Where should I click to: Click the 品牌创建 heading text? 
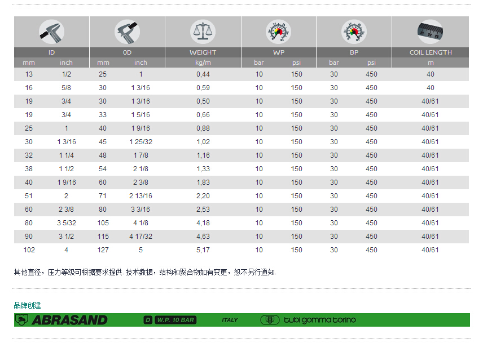(28, 305)
